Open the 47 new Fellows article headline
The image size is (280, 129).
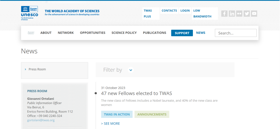136,93
